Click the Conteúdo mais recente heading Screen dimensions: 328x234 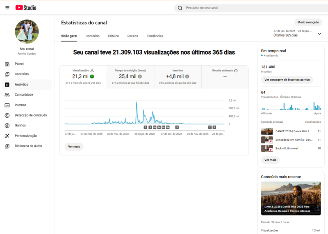(x=281, y=177)
